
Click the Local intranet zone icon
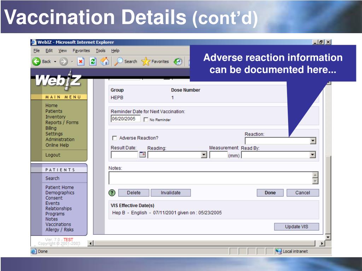tap(279, 251)
